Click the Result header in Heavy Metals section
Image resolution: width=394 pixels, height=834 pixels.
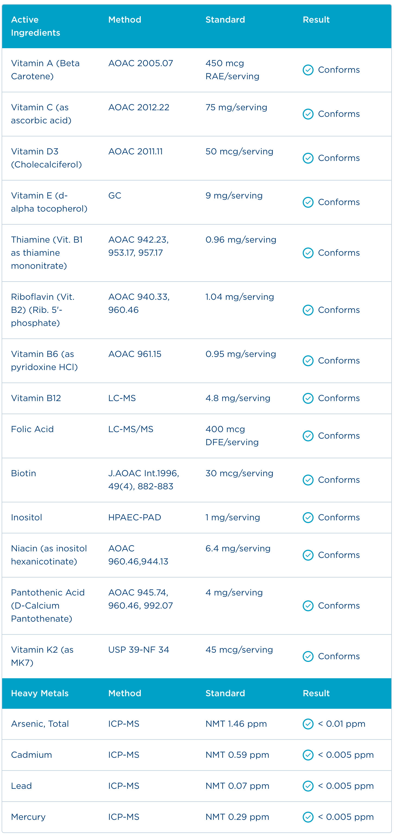(x=316, y=693)
